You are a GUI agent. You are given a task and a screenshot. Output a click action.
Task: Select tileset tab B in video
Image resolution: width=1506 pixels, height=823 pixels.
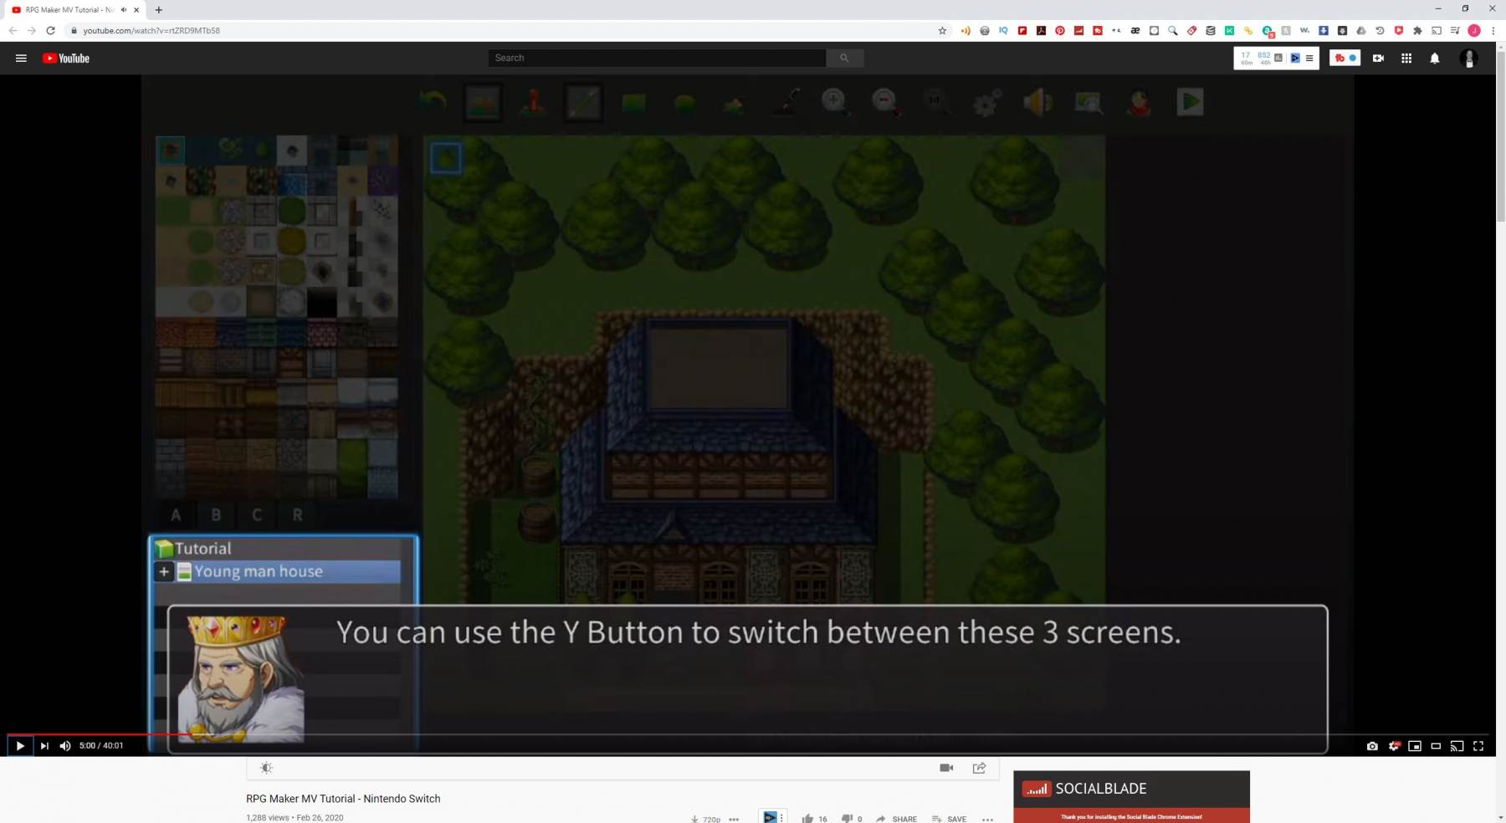coord(216,515)
